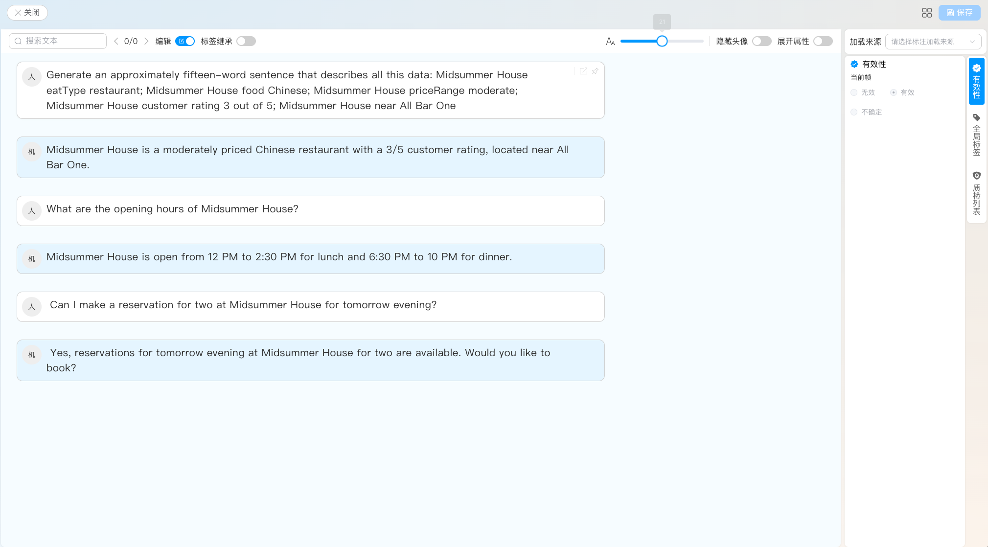Go to previous search result
The width and height of the screenshot is (988, 547).
click(x=116, y=41)
